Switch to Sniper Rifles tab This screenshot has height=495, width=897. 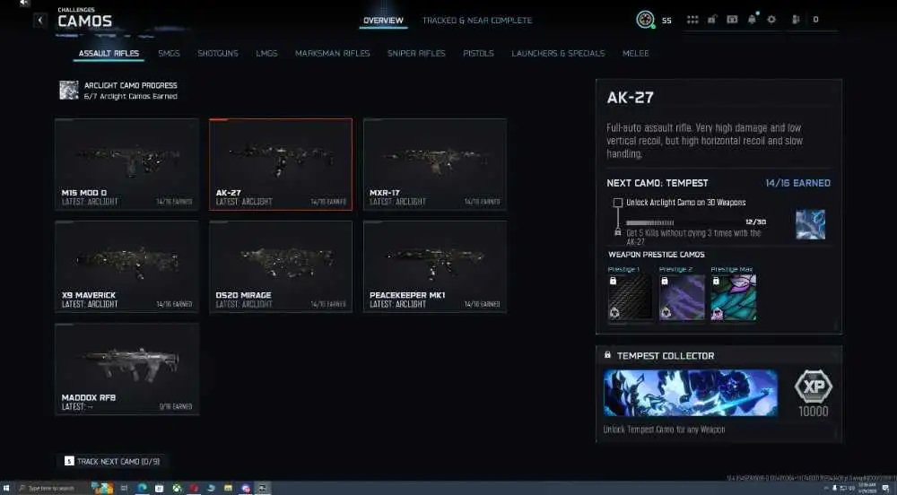(416, 53)
